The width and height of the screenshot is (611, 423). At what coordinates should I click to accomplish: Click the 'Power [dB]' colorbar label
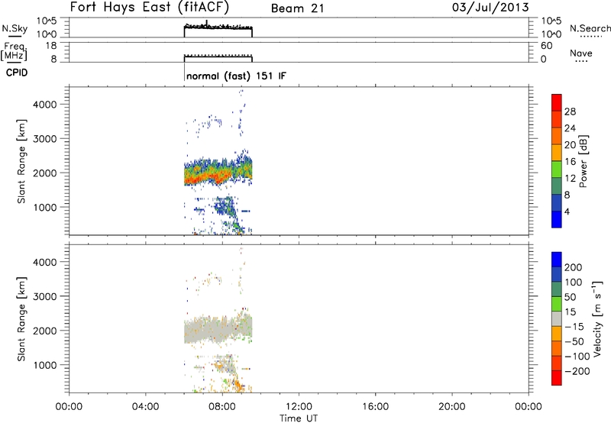click(x=583, y=161)
